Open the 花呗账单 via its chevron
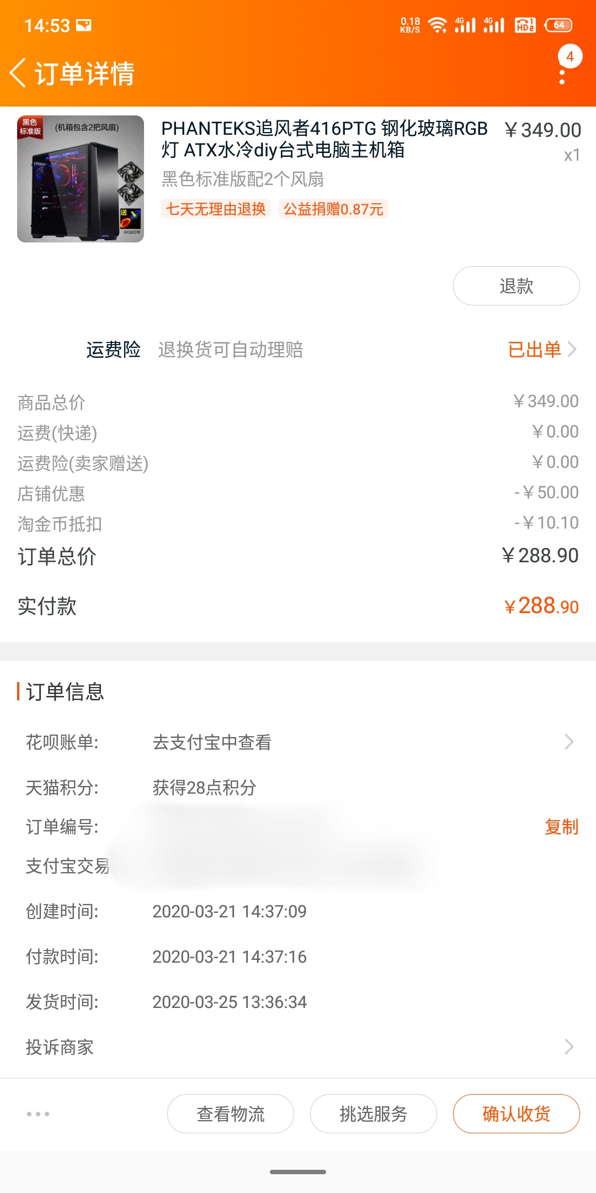This screenshot has height=1193, width=596. [570, 741]
